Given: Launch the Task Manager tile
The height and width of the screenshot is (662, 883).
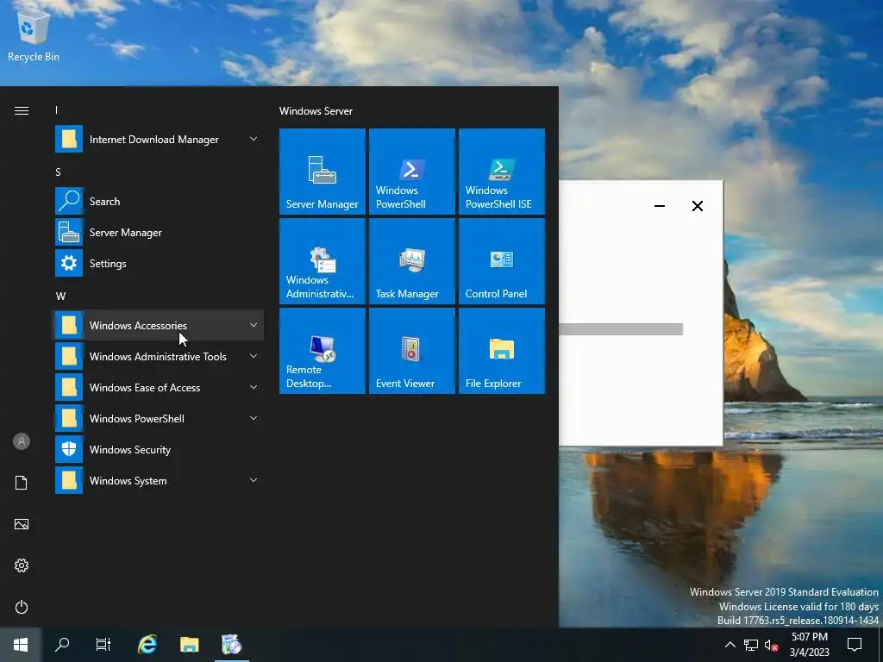Looking at the screenshot, I should click(411, 261).
